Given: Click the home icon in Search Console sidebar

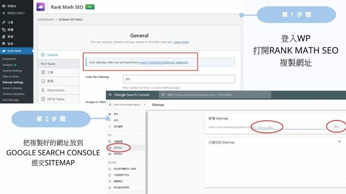Looking at the screenshot, I should coord(110,114).
